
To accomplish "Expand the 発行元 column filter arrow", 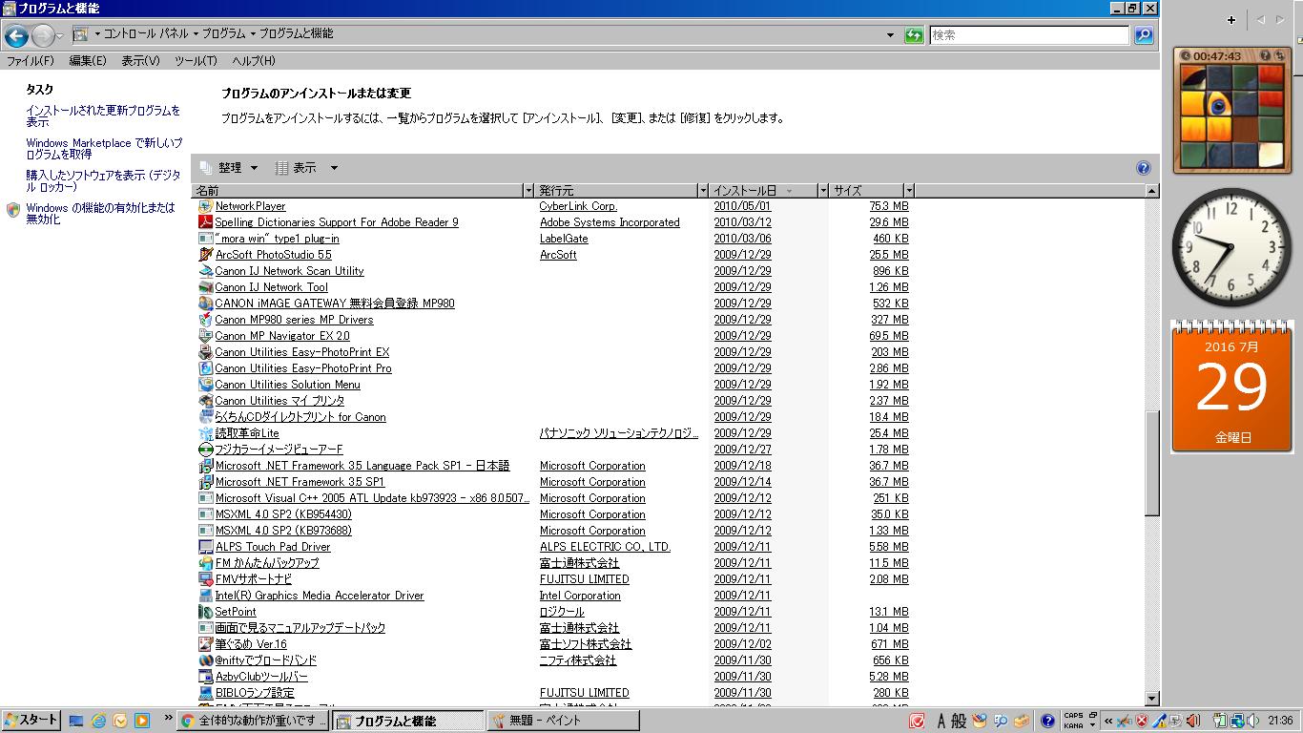I will coord(703,191).
